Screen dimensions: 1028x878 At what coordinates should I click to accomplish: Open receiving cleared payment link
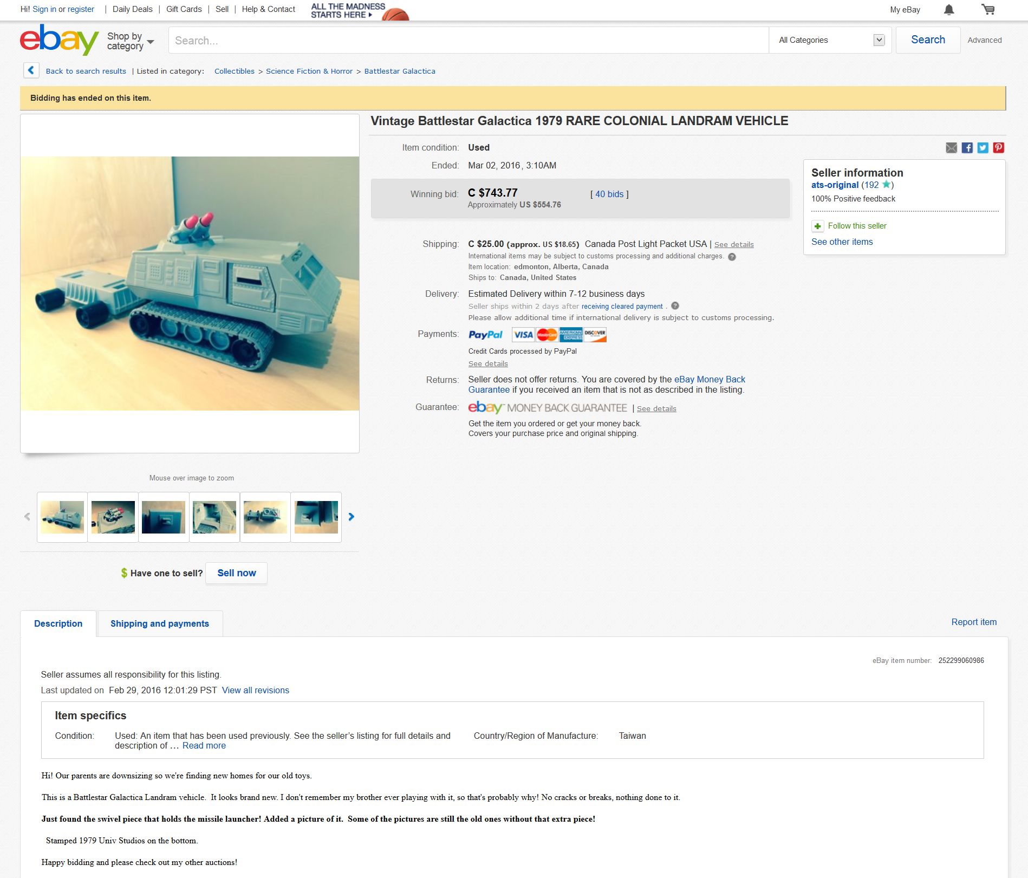[622, 307]
